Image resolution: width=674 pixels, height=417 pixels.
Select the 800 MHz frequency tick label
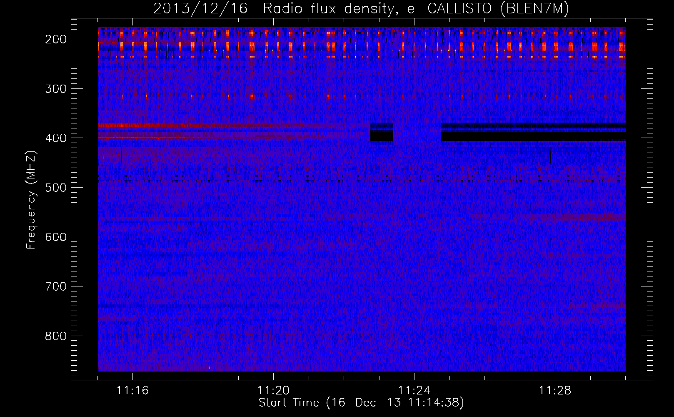coord(55,336)
